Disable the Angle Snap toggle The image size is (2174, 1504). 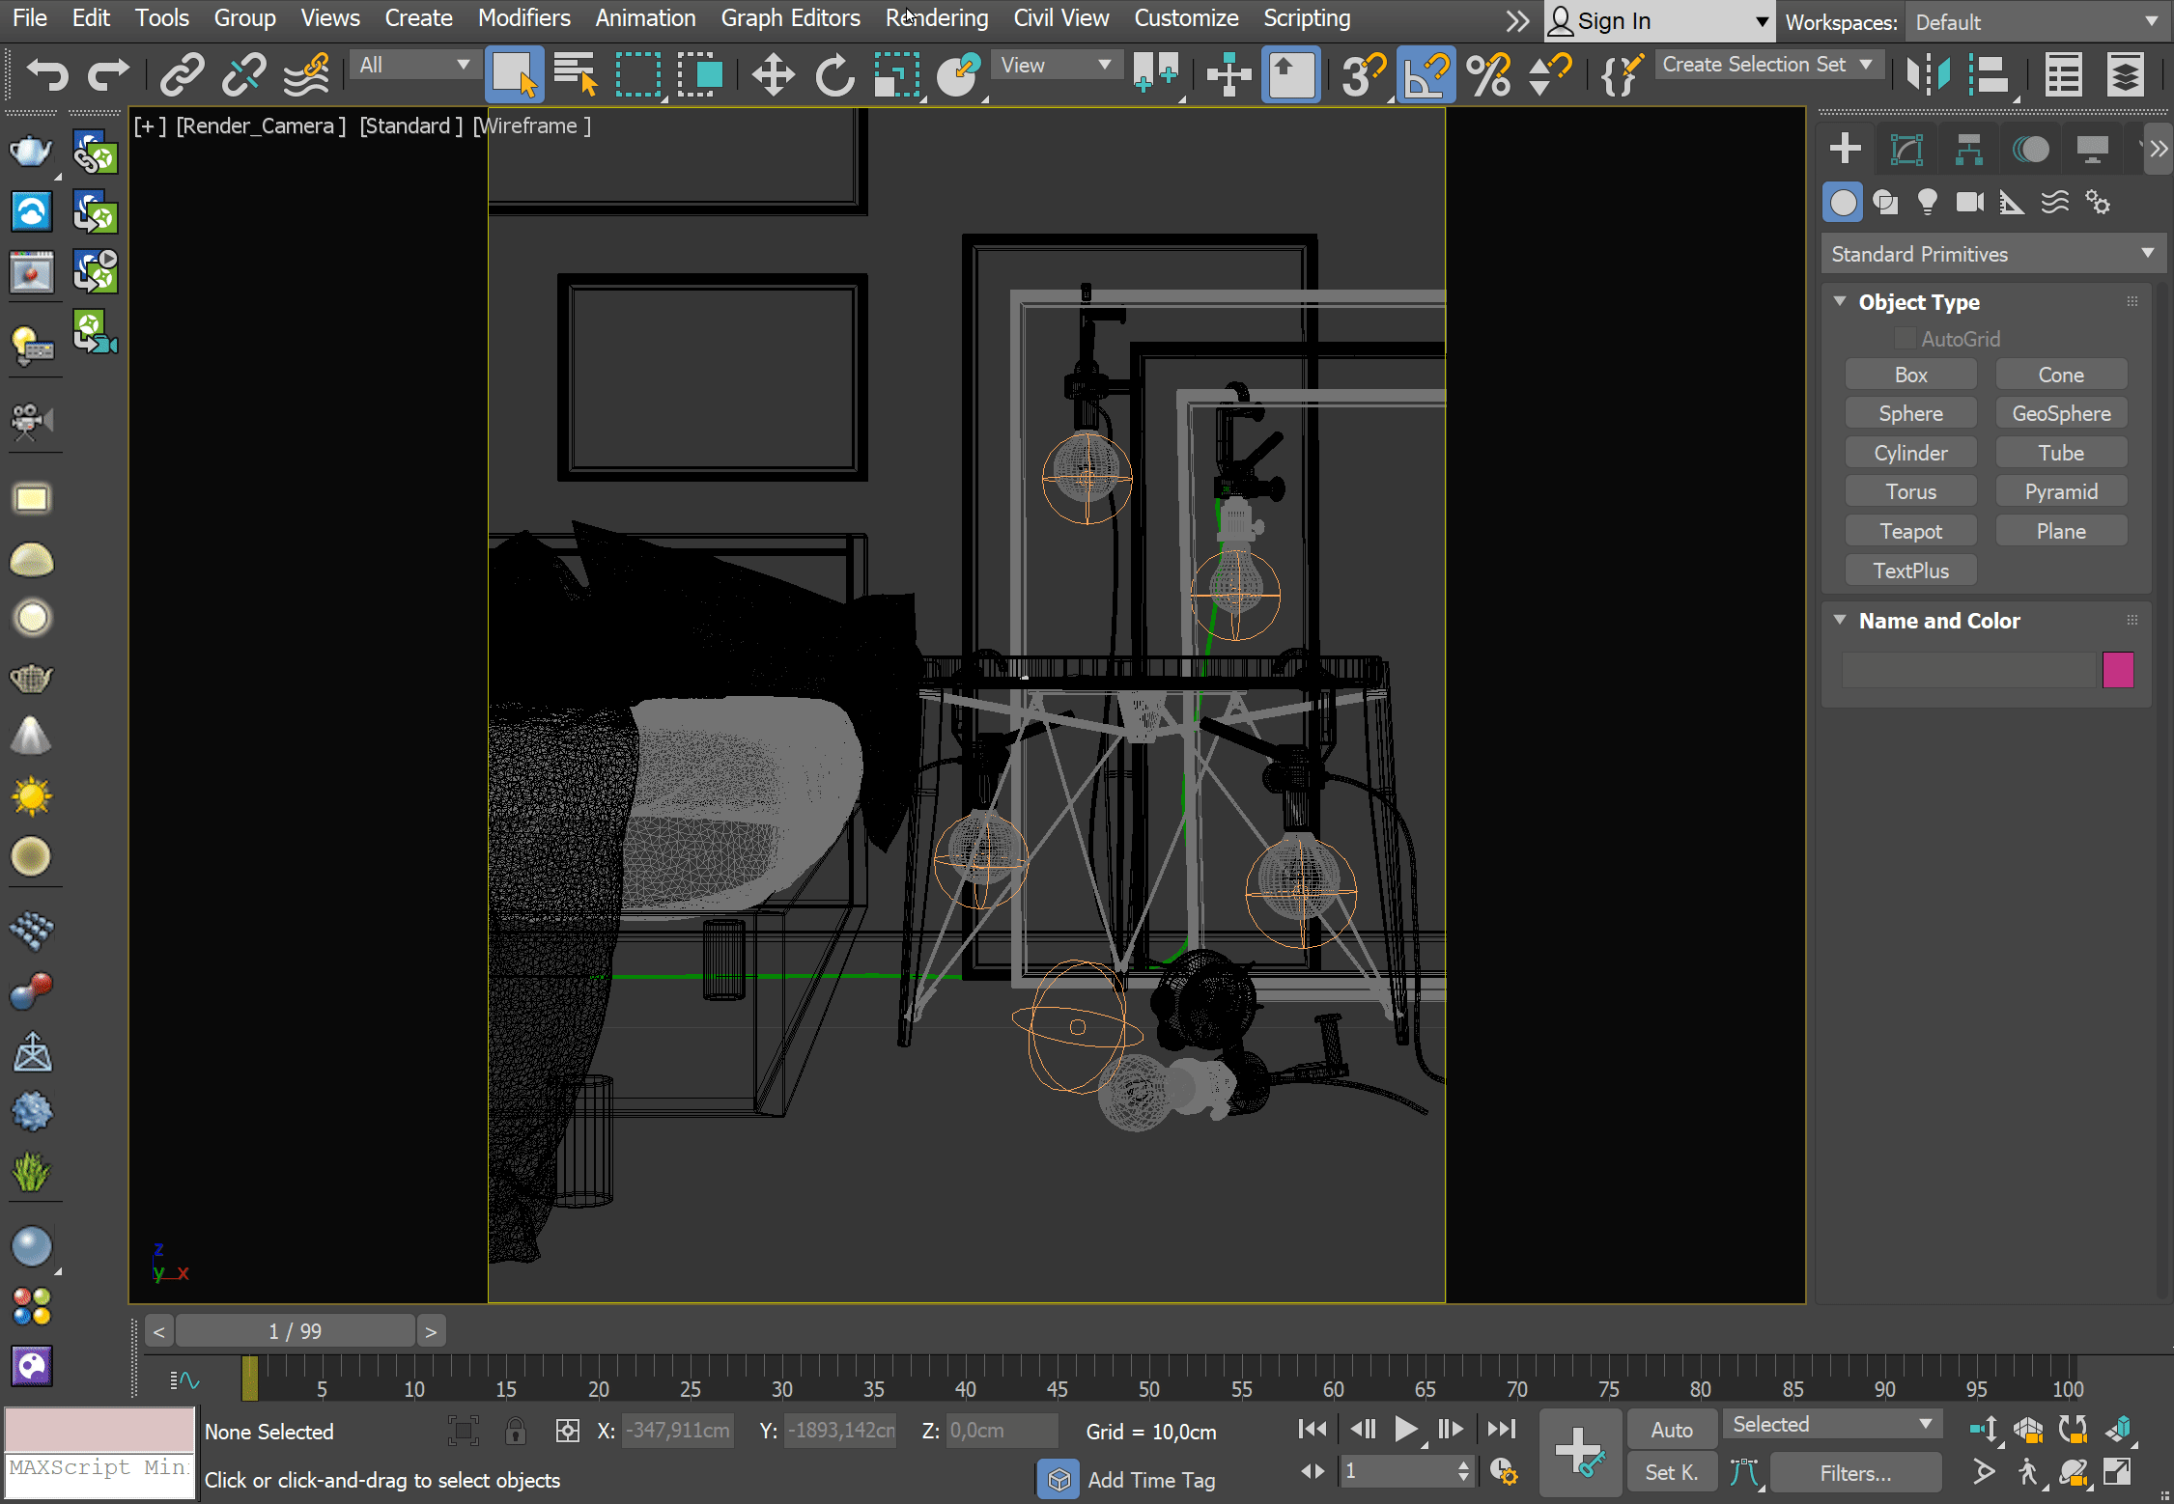pyautogui.click(x=1426, y=74)
